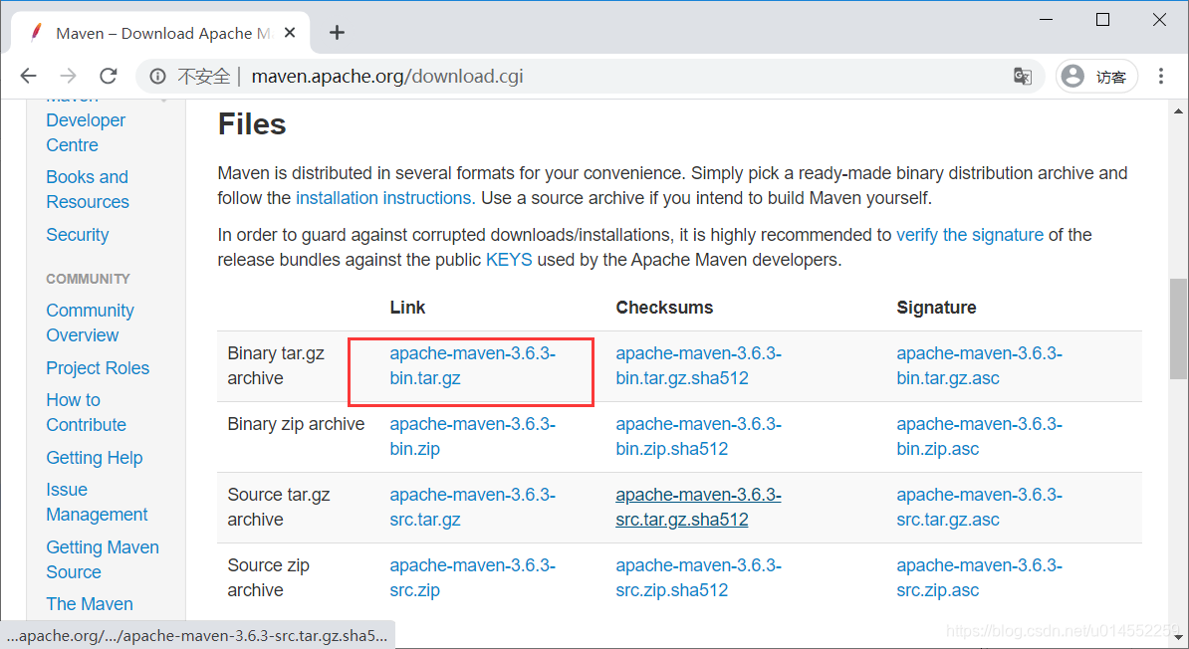Open Community Overview link

[90, 323]
